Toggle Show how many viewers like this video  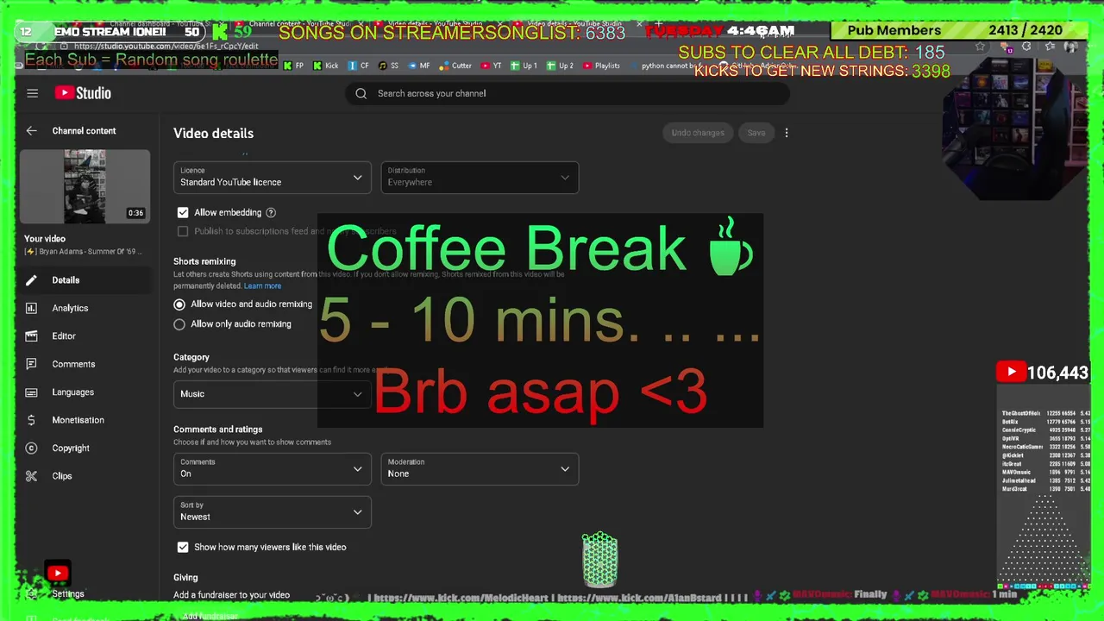[183, 547]
